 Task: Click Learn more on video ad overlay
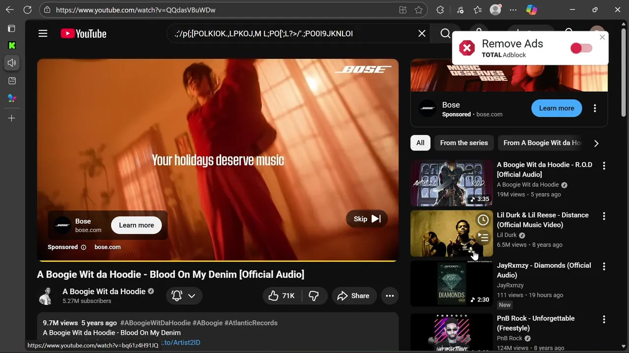click(x=136, y=225)
